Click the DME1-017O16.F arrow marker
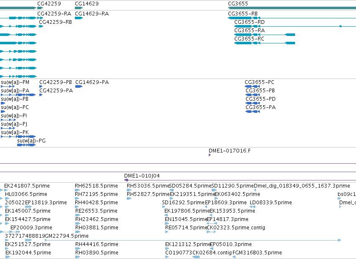The image size is (356, 259). (x=210, y=155)
